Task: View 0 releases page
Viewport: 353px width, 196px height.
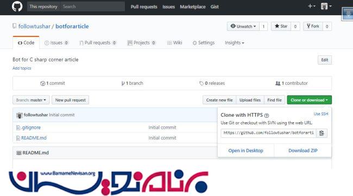Action: tap(212, 83)
